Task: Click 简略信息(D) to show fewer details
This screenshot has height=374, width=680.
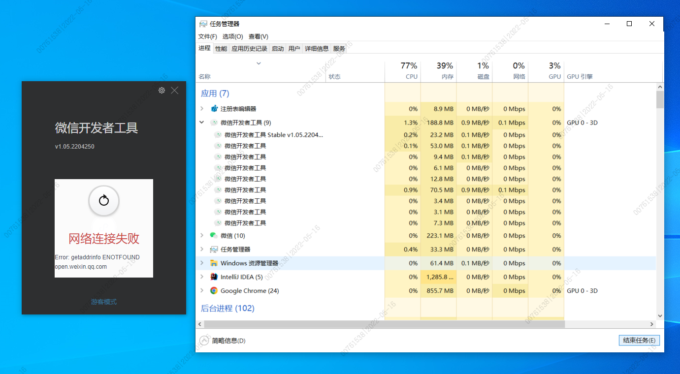Action: coord(228,341)
